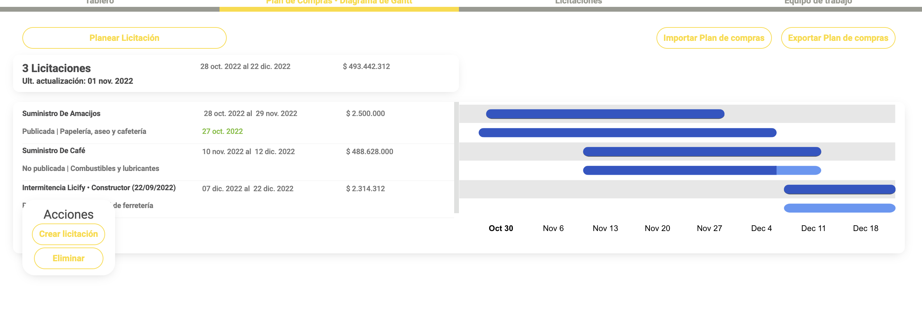Click Publicada | Papelería, aseo y cafetería text

[x=84, y=131]
